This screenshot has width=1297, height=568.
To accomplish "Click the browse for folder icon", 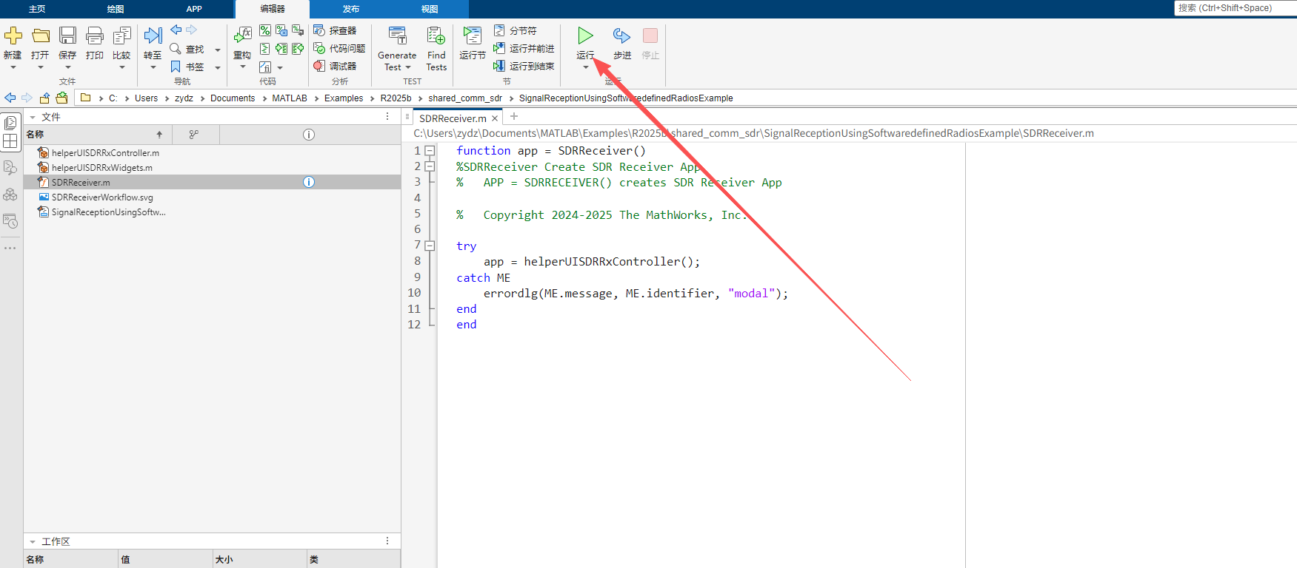I will (x=62, y=98).
